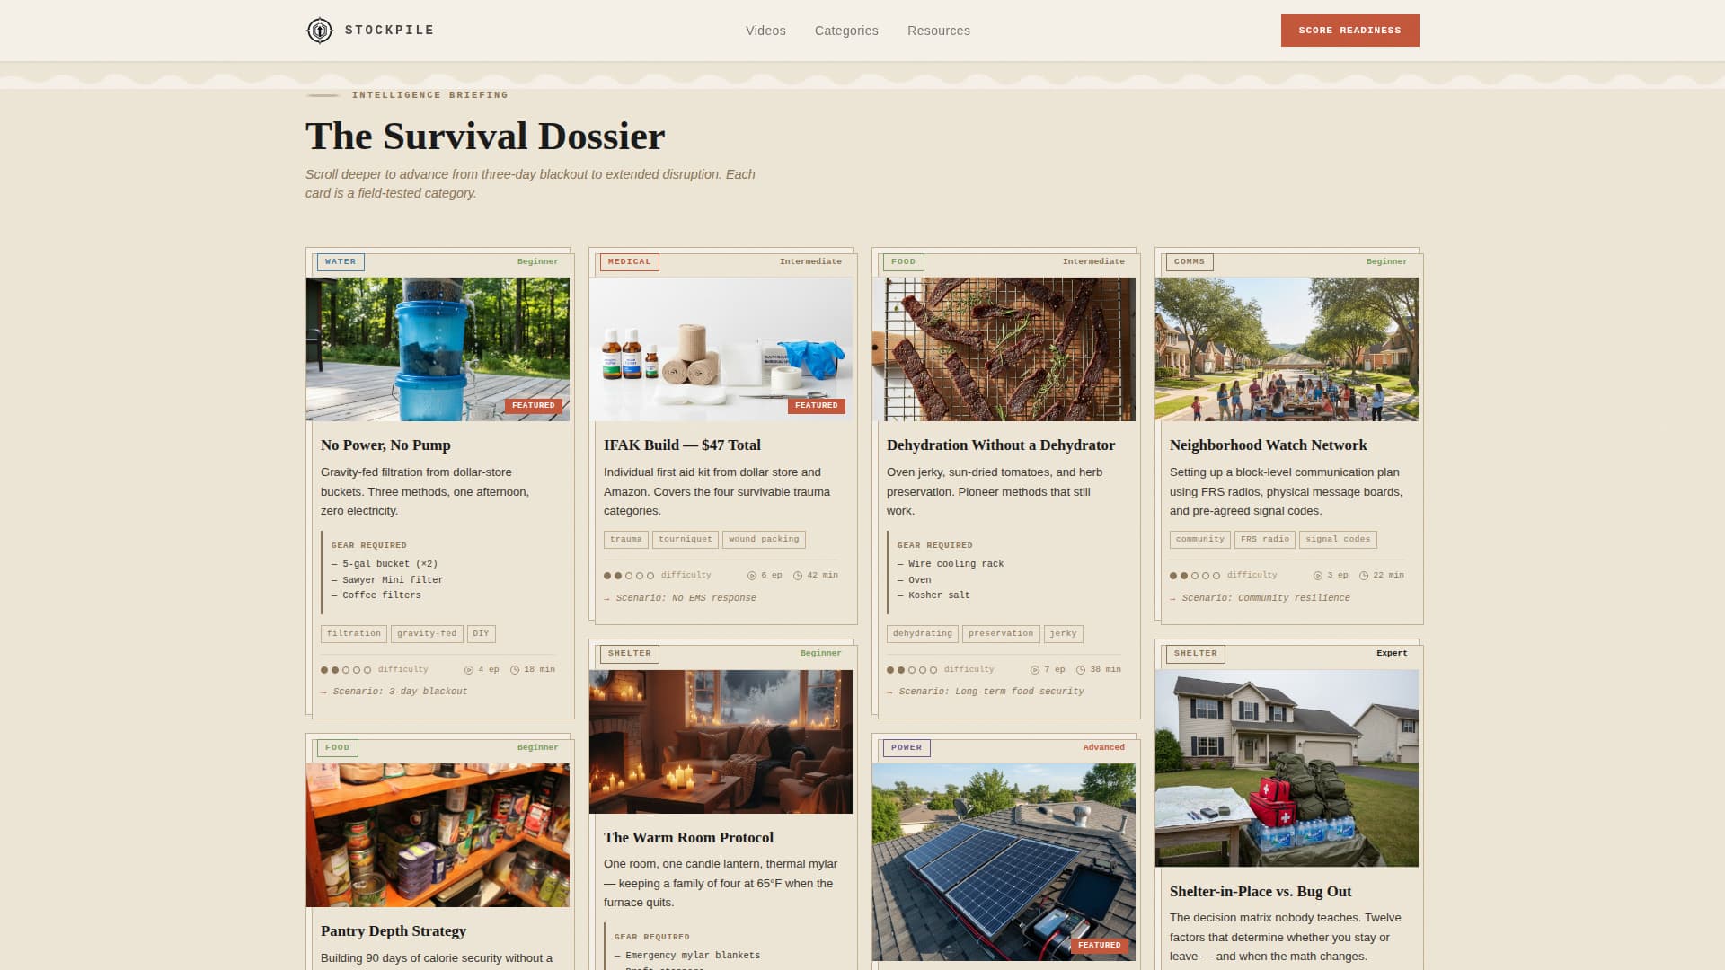Open the water filter bucket thumbnail

(438, 349)
